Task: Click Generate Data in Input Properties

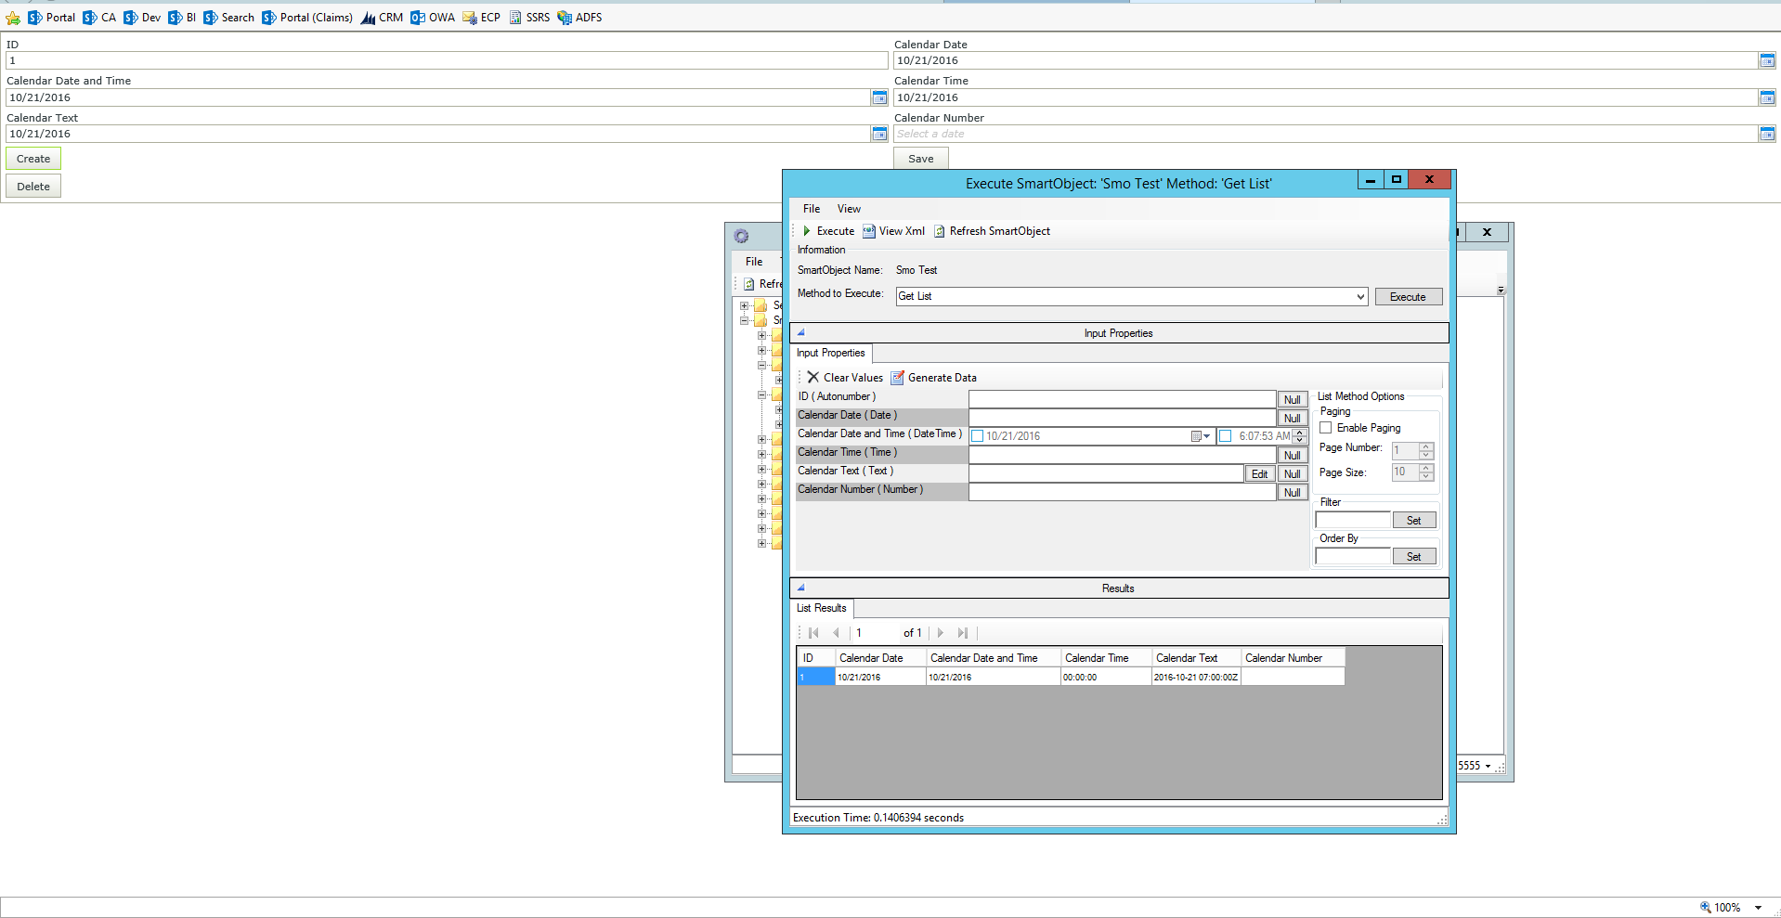Action: pos(934,378)
